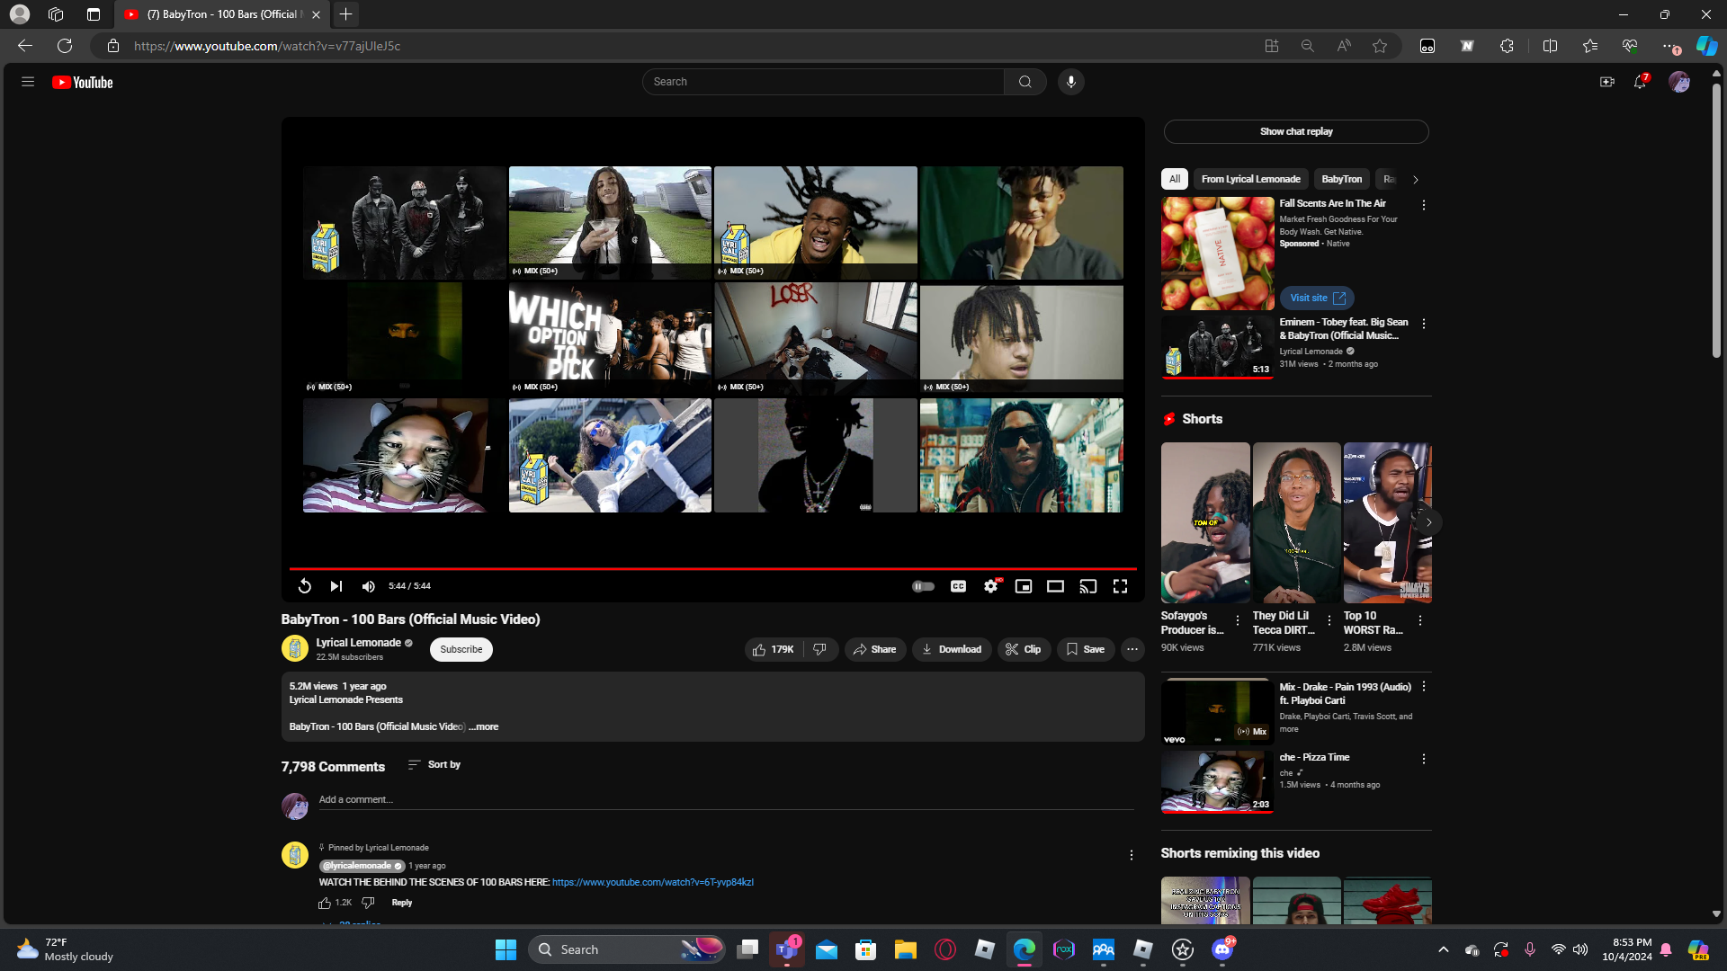This screenshot has width=1727, height=971.
Task: Mute the video volume
Action: (x=368, y=586)
